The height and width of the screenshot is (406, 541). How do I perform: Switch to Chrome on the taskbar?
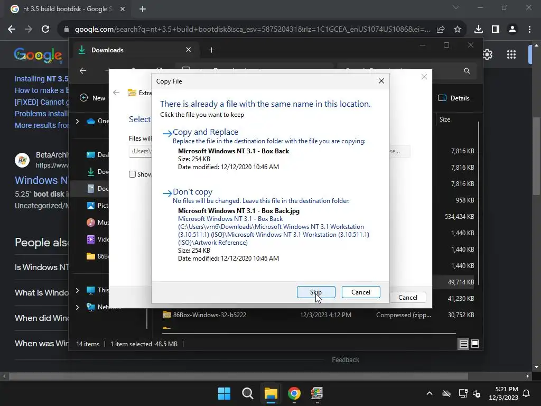294,393
